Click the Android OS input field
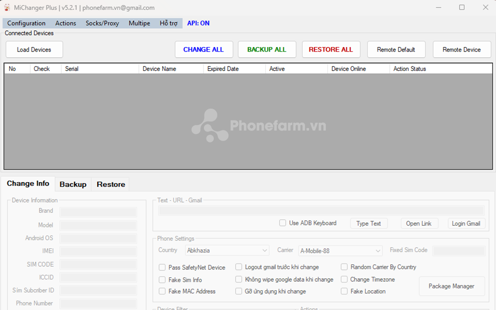Image resolution: width=496 pixels, height=310 pixels. pyautogui.click(x=98, y=239)
